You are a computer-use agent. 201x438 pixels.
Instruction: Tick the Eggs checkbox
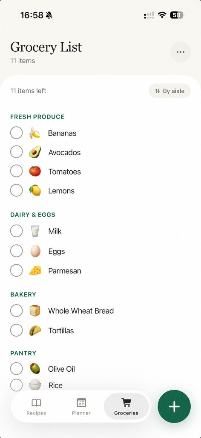click(x=17, y=251)
